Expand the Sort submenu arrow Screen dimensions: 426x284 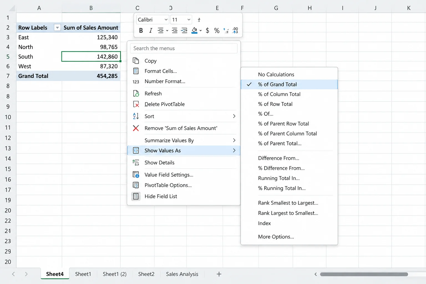(x=234, y=116)
